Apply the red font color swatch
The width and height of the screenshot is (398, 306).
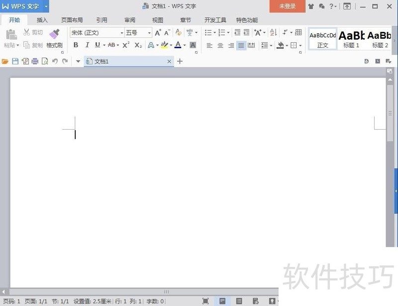[178, 45]
